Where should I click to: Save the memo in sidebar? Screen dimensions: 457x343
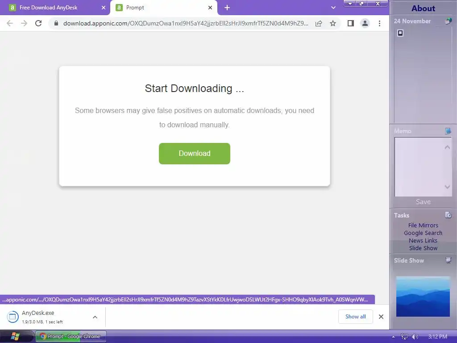coord(423,202)
